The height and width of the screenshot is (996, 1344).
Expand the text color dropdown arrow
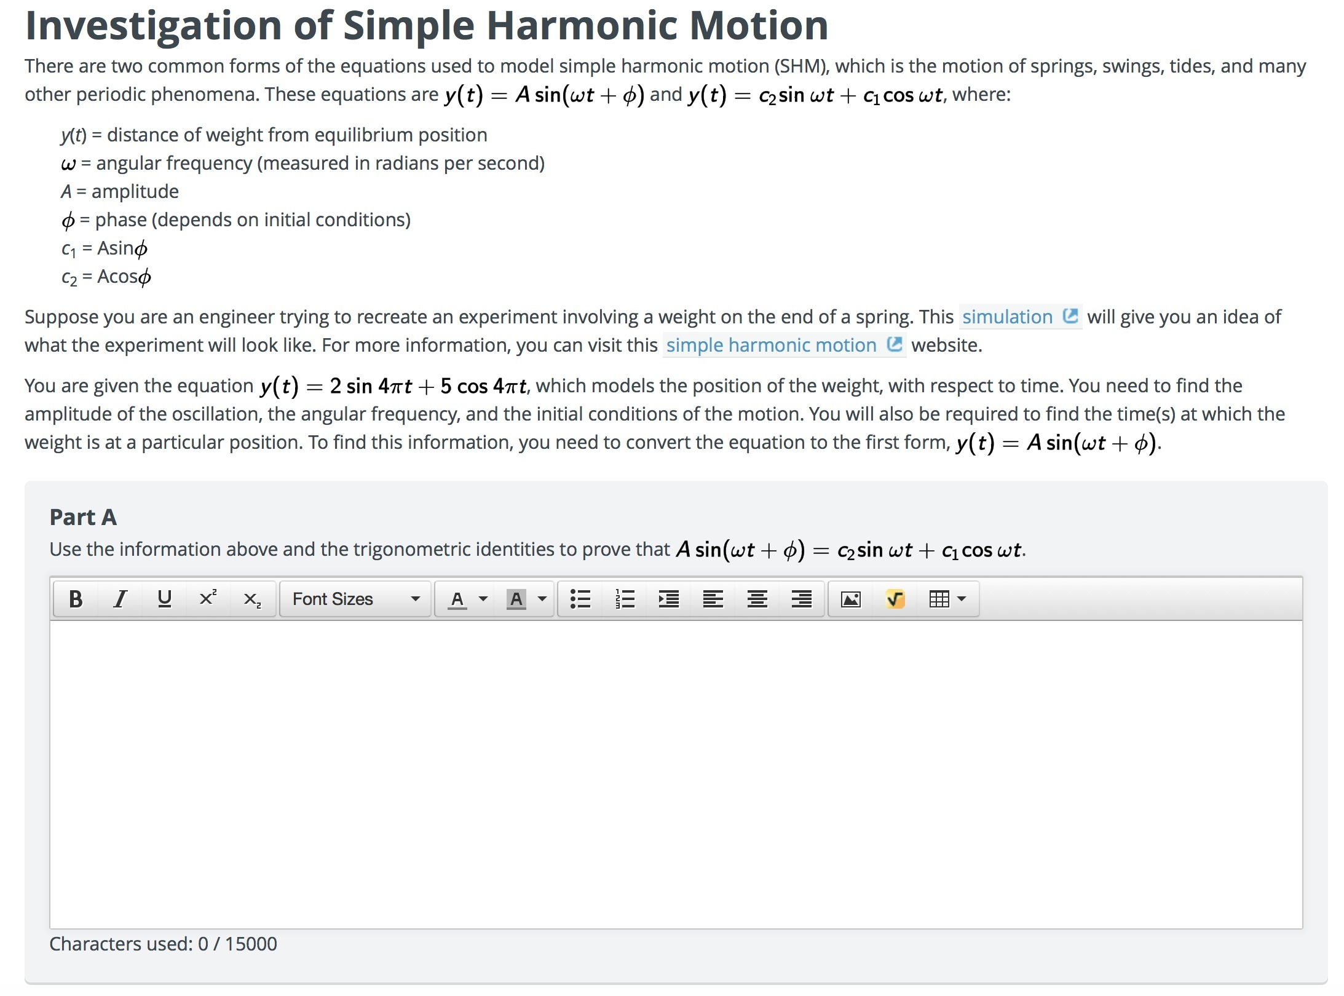[483, 599]
